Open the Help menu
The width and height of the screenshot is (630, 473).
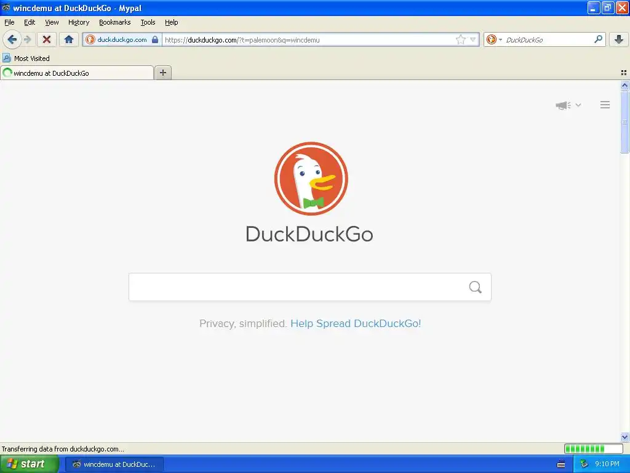(172, 22)
